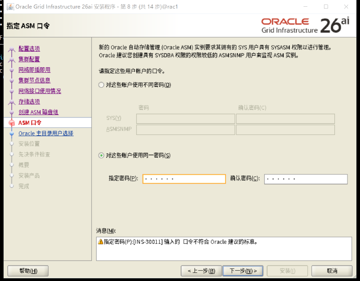Open the 网格即插即用 step
Image resolution: width=360 pixels, height=281 pixels.
35,70
